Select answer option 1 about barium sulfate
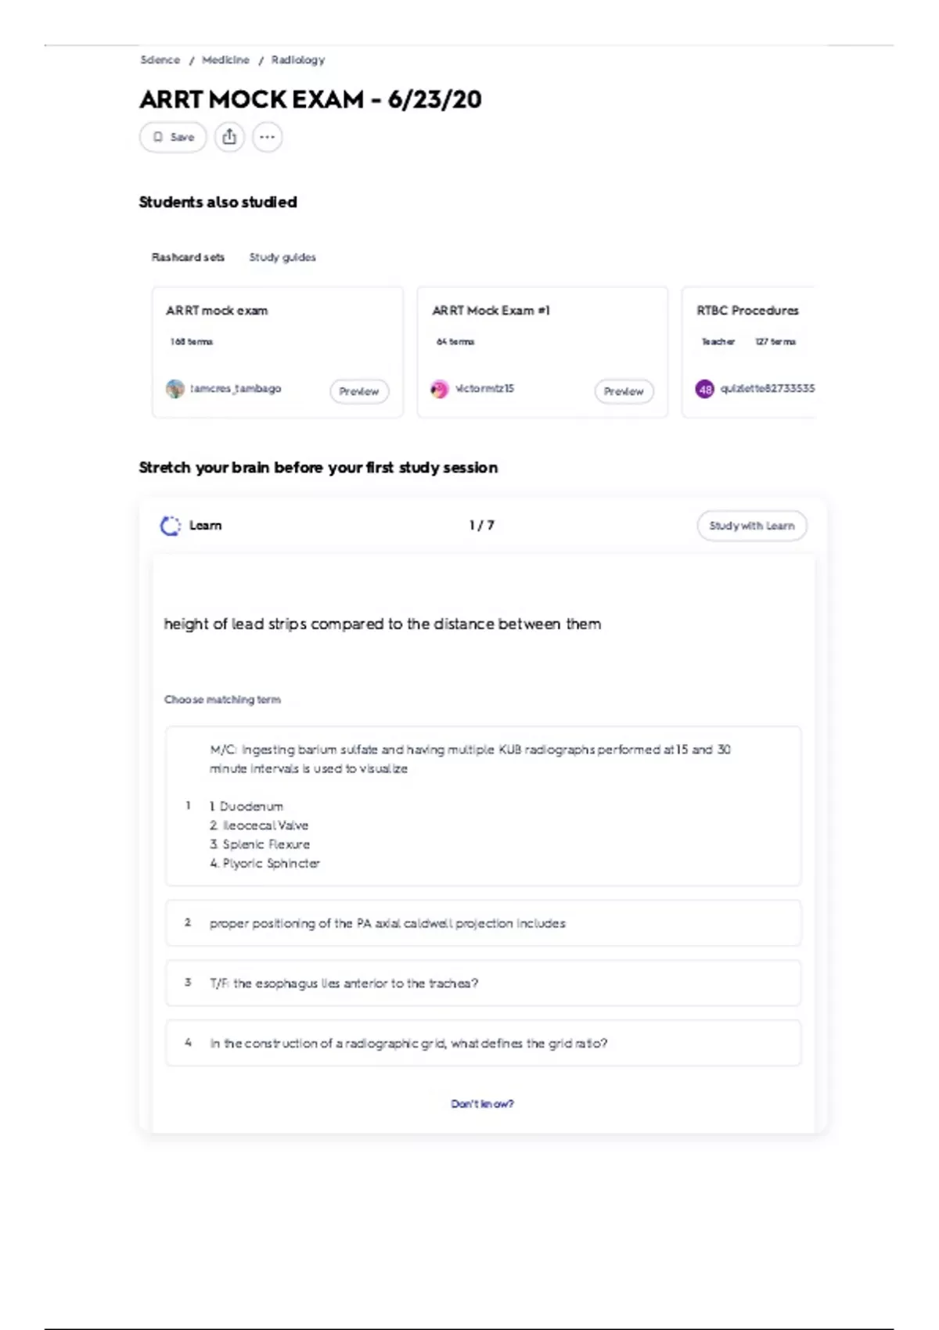The width and height of the screenshot is (939, 1330). pos(483,806)
